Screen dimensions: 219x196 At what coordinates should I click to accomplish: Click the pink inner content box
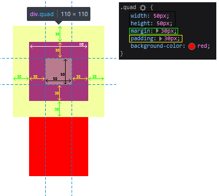click(x=59, y=71)
